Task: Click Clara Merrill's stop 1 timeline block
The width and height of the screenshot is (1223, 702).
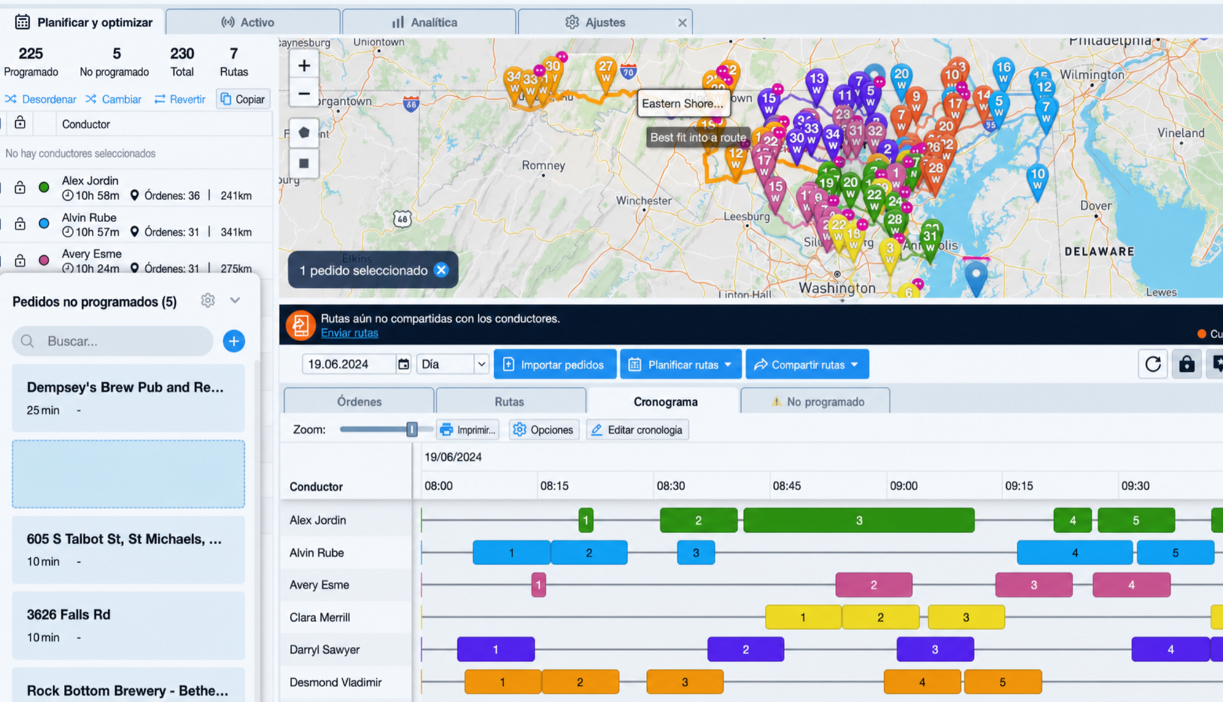Action: 803,617
